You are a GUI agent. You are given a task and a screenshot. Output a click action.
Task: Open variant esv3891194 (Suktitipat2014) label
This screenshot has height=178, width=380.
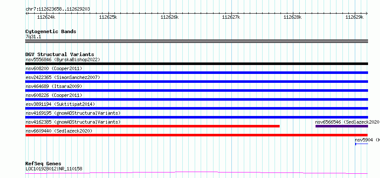(x=60, y=104)
